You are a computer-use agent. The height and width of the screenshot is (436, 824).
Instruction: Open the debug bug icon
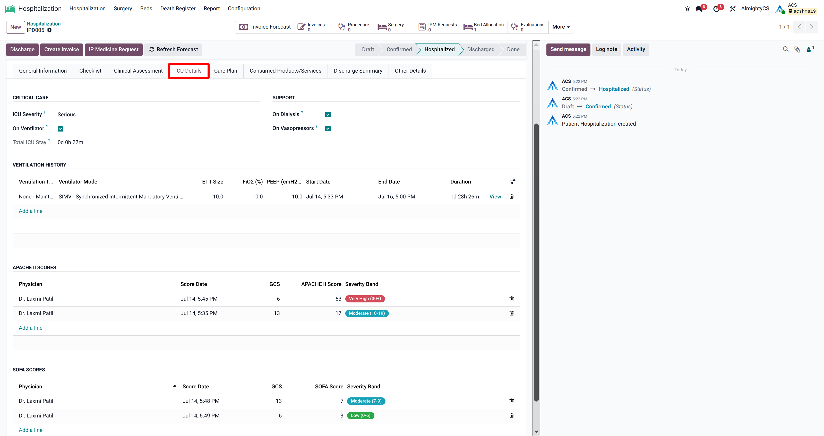(x=687, y=9)
